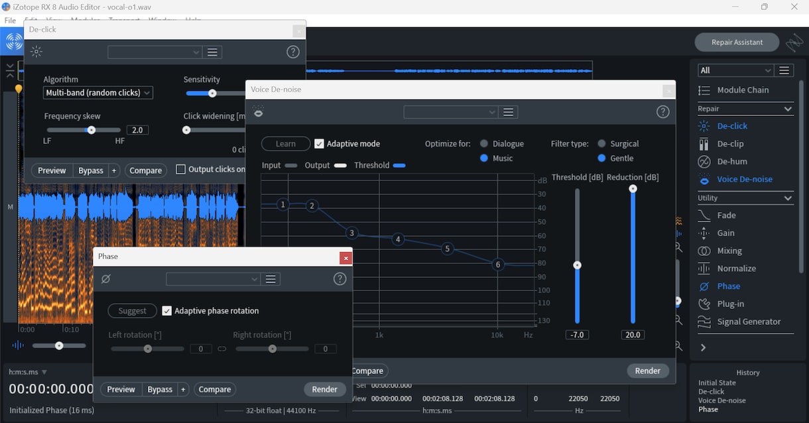Click the Phase window help icon
Screen dimensions: 809x423
click(x=340, y=279)
